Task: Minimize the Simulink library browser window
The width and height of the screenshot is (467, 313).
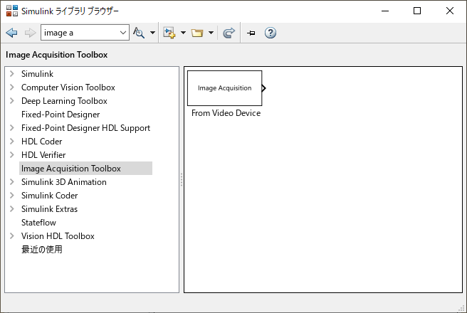Action: point(385,11)
